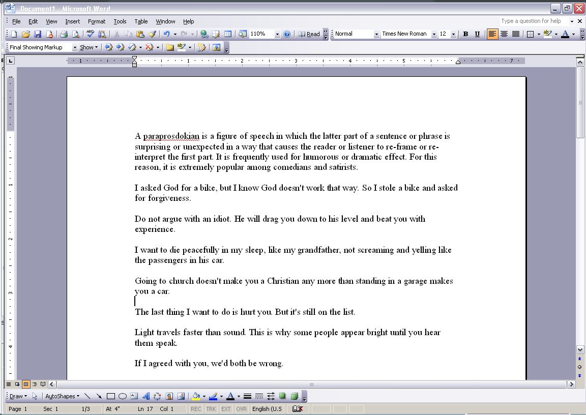Open the Zoom level dropdown
586x415 pixels.
[277, 34]
